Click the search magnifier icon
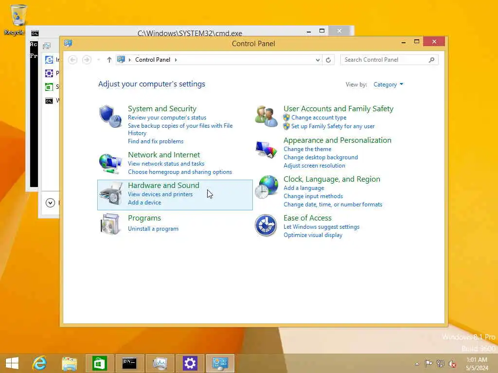The width and height of the screenshot is (498, 373). (431, 60)
